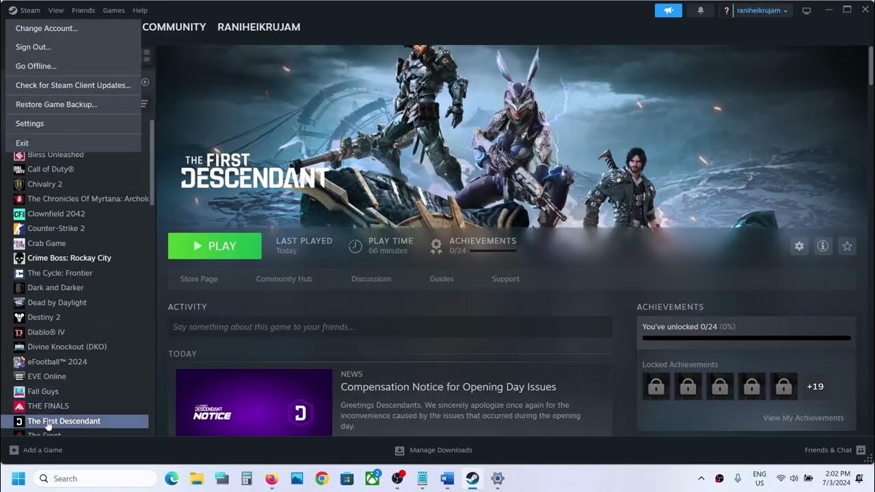875x492 pixels.
Task: Open Word from the taskbar
Action: (x=447, y=478)
